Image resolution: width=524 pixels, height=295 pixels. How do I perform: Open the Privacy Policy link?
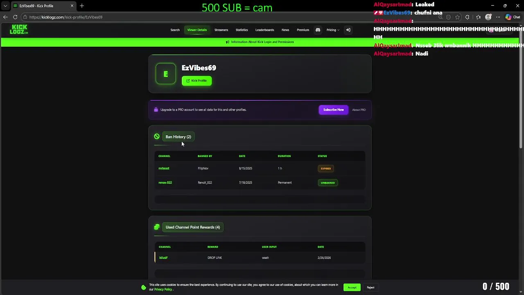tap(163, 290)
